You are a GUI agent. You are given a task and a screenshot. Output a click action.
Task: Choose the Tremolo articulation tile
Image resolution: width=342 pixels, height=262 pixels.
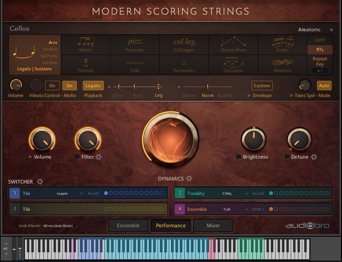(85, 65)
